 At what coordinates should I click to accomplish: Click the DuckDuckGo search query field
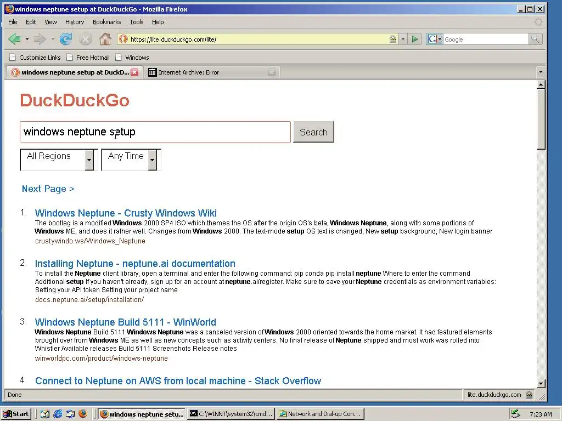pyautogui.click(x=155, y=132)
